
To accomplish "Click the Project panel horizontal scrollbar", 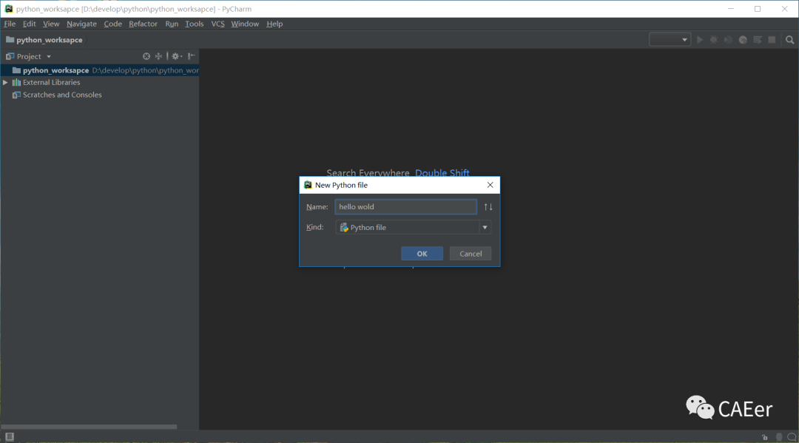I will click(x=89, y=427).
